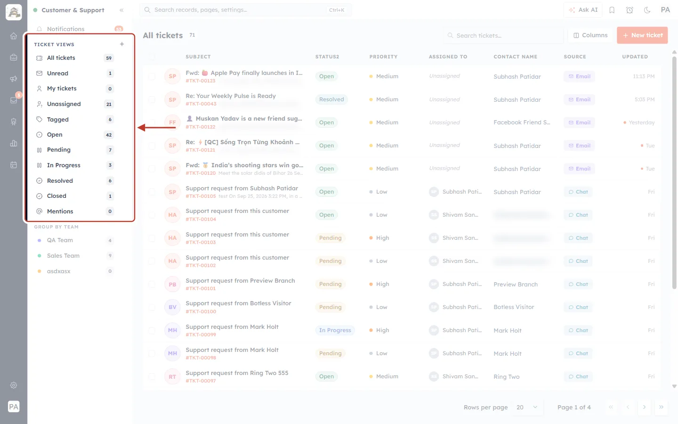Click the Resolved status badge of TKT-00043
The height and width of the screenshot is (424, 678).
[x=331, y=99]
